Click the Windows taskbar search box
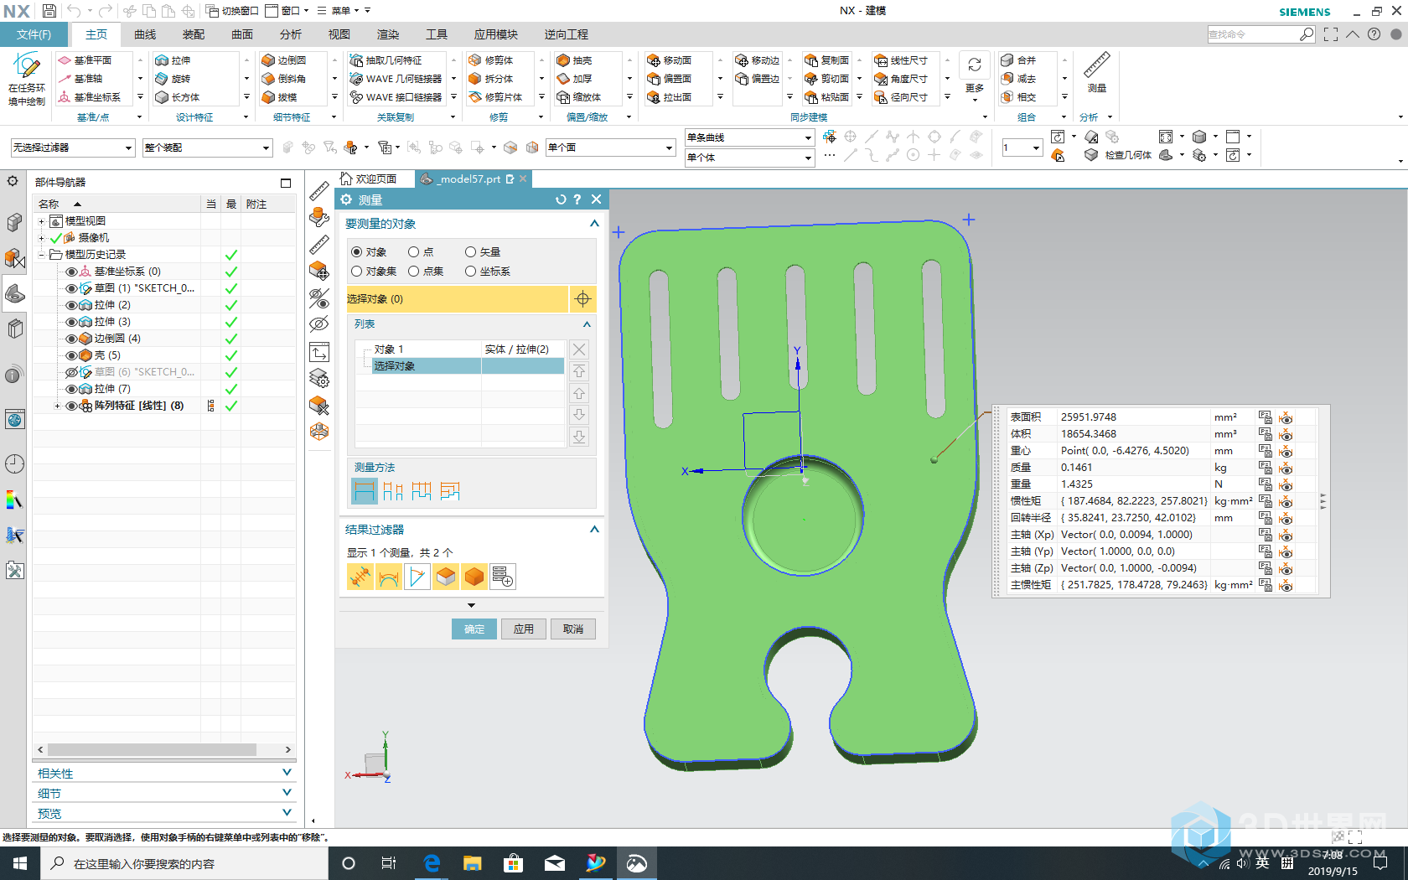This screenshot has width=1408, height=880. point(184,863)
